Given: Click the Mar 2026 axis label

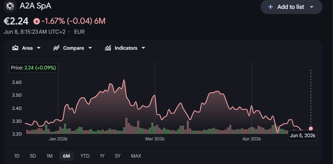Looking at the screenshot, I should [x=155, y=139].
